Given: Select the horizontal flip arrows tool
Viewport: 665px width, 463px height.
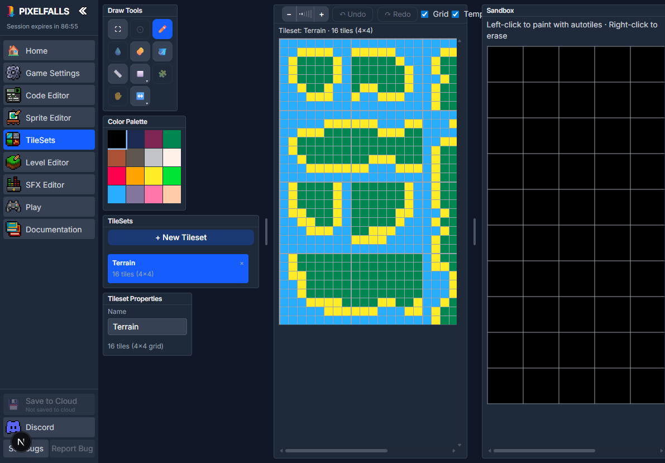Looking at the screenshot, I should 140,96.
